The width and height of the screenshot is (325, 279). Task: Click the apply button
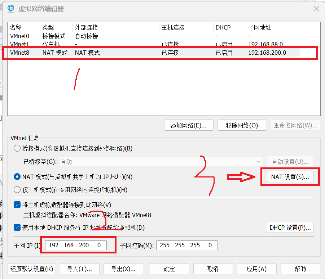tap(256, 269)
